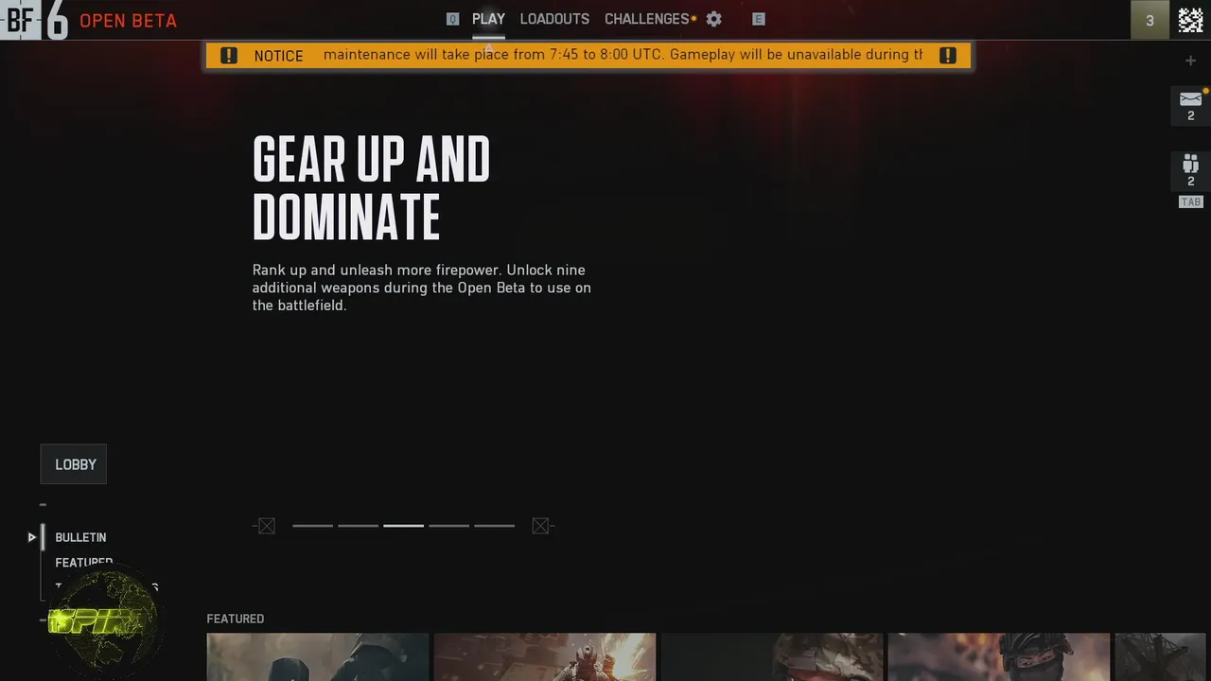Go to next carousel slide icon
Image resolution: width=1211 pixels, height=681 pixels.
pos(540,526)
